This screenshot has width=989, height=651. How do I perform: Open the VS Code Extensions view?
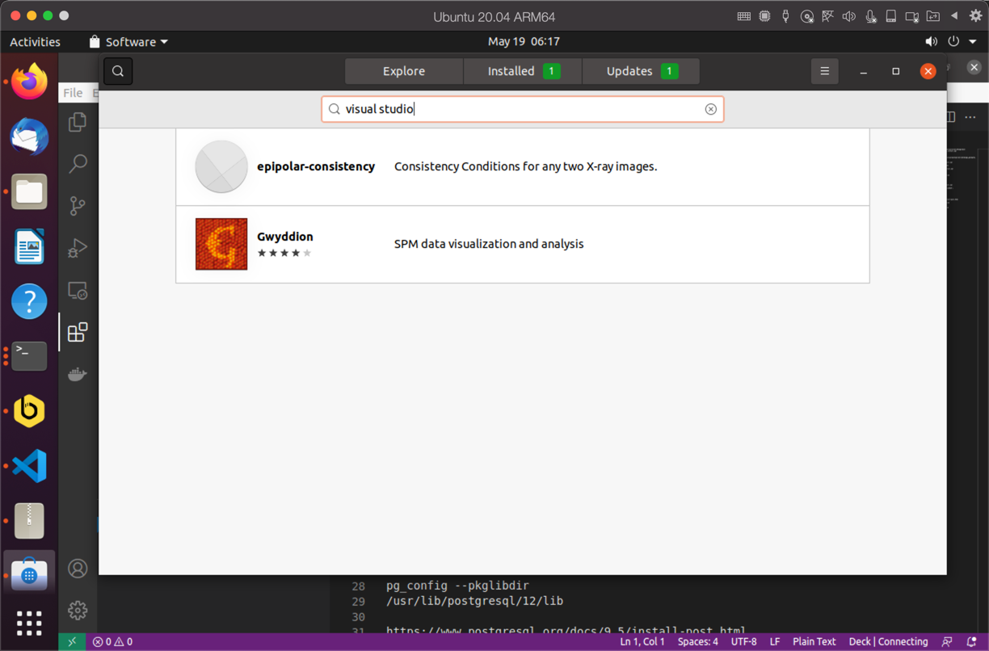[78, 332]
